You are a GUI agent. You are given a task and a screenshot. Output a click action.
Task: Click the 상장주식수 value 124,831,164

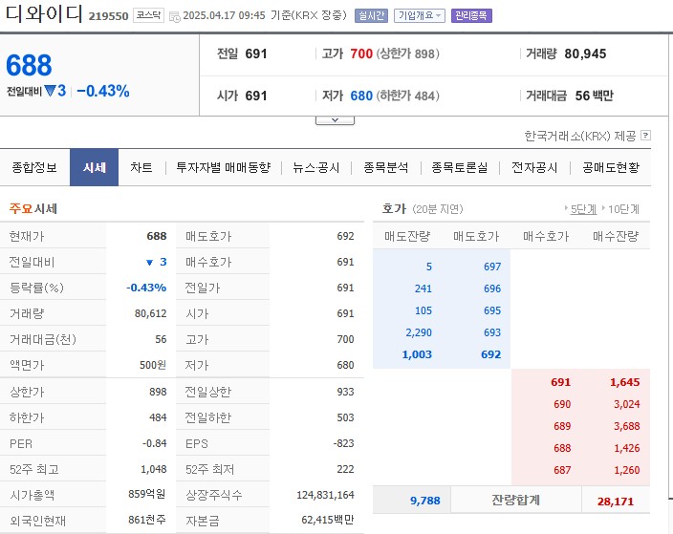325,495
